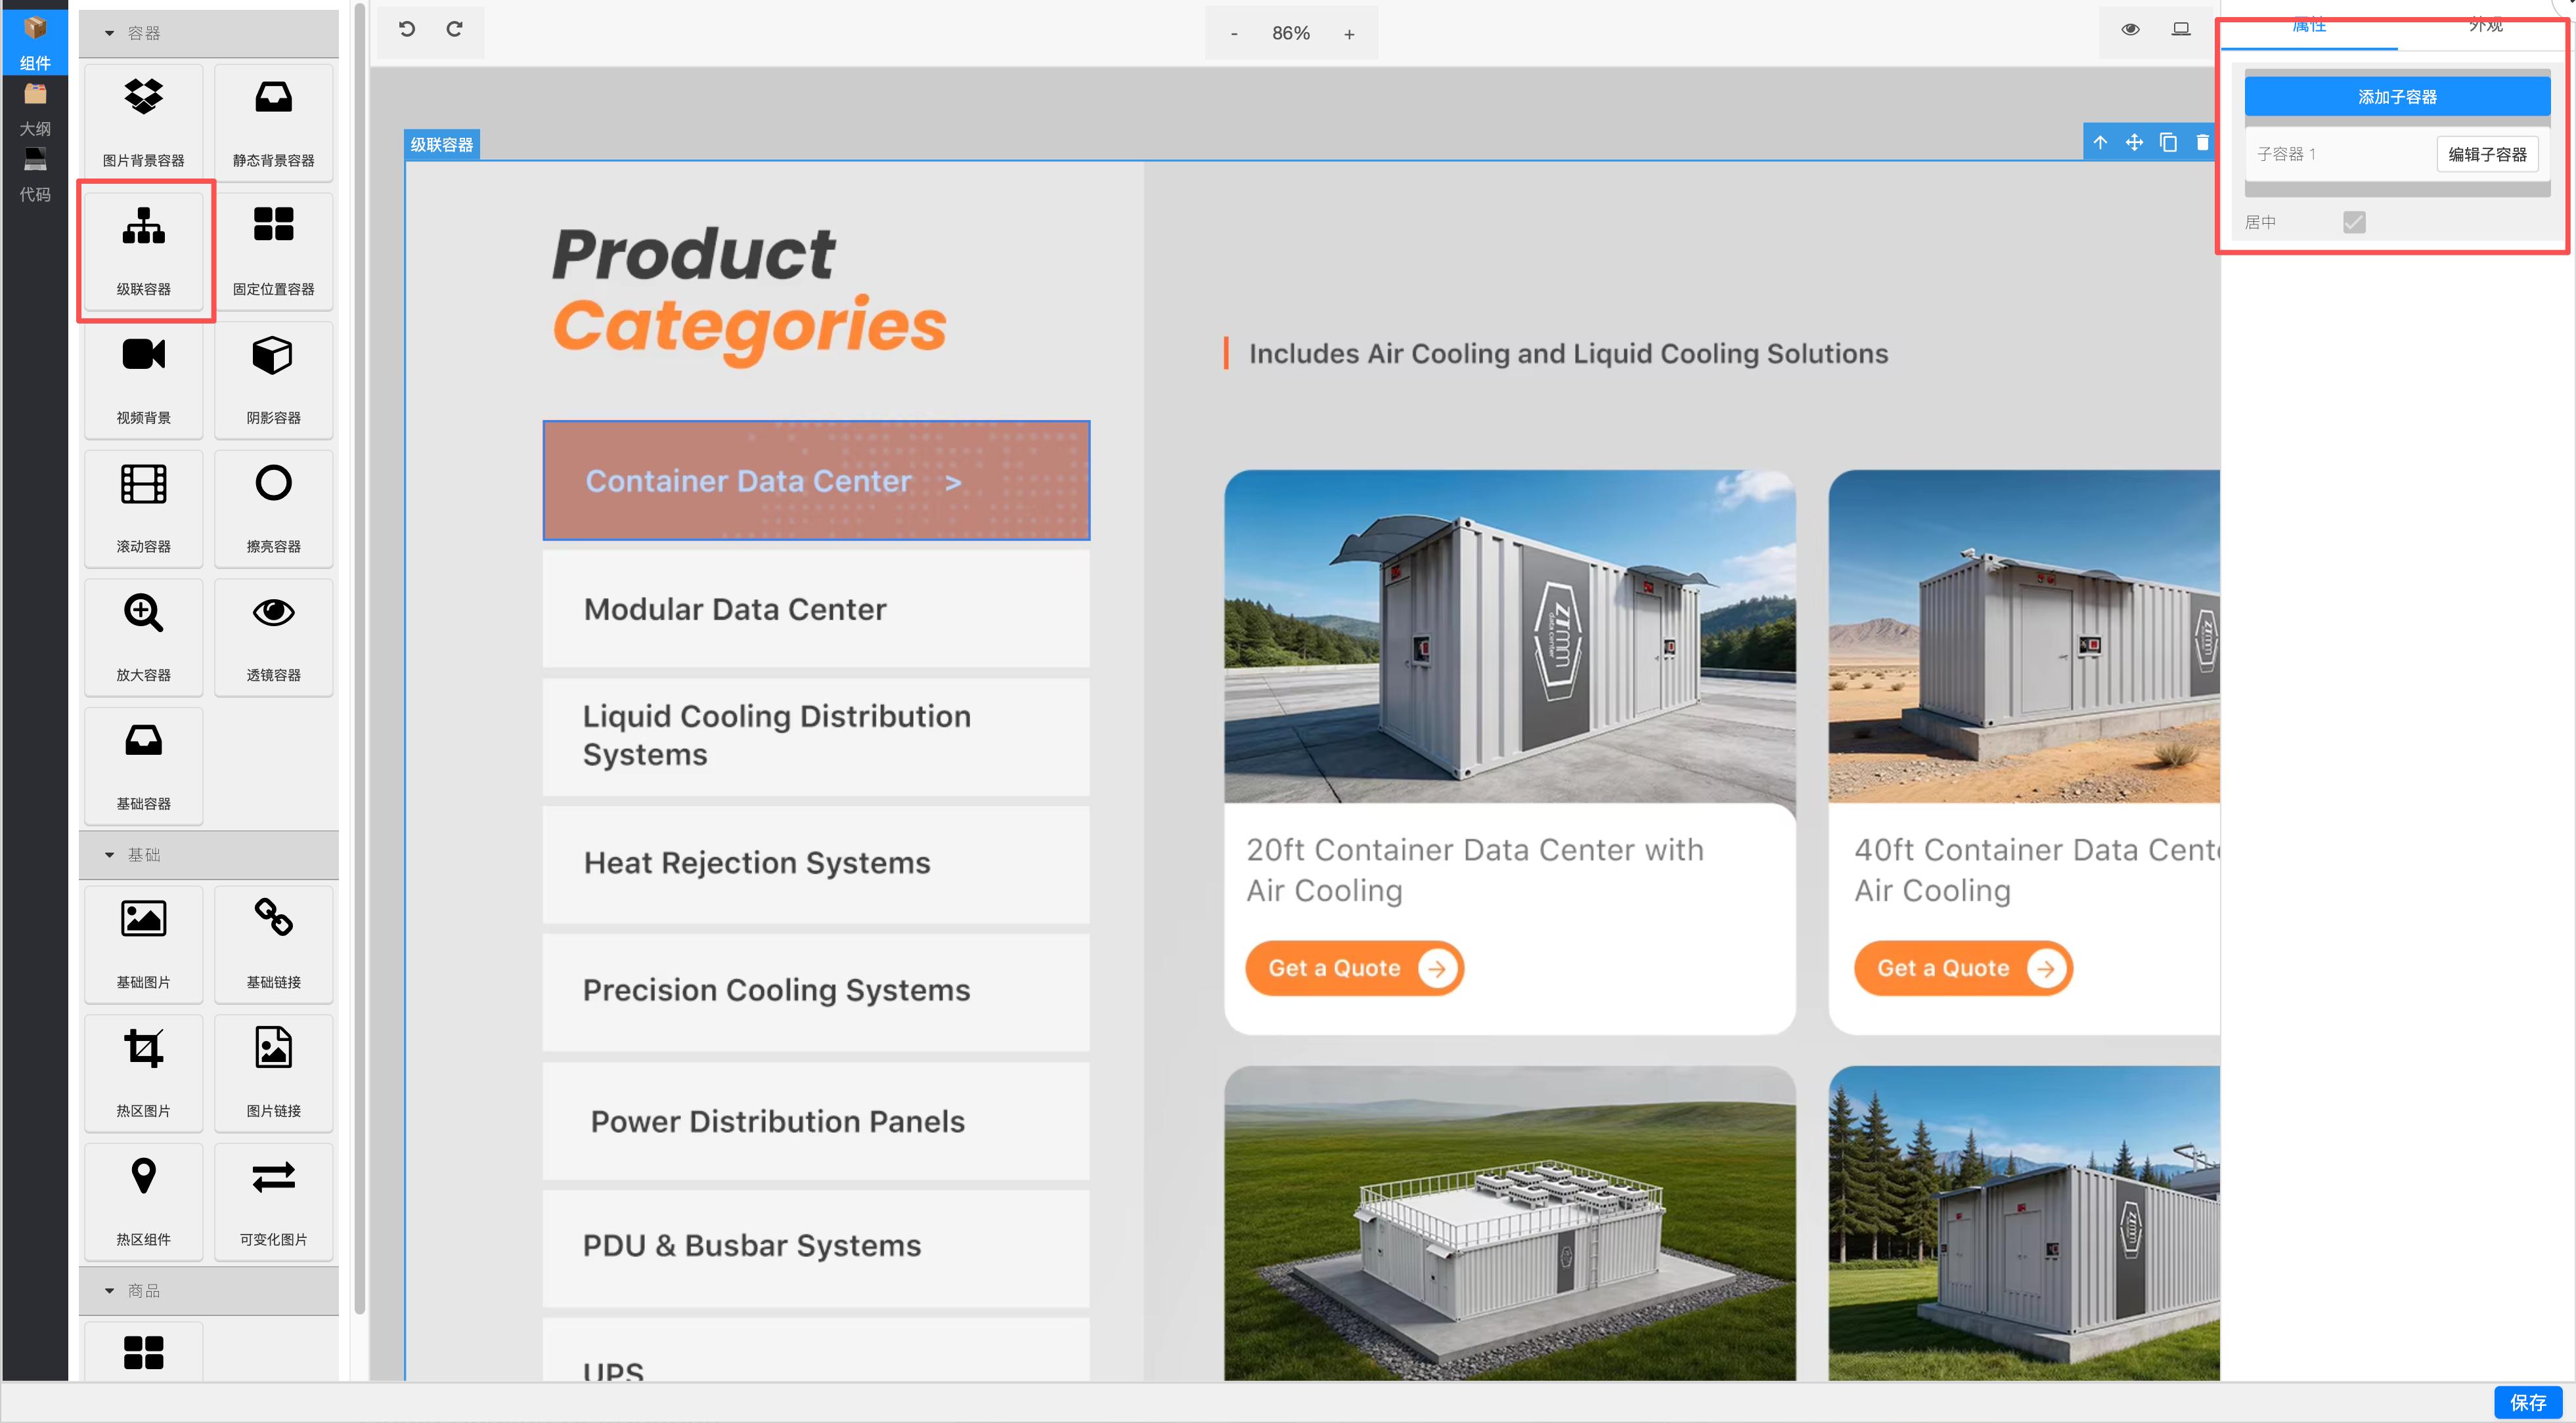Select the 图片背景容器 component

[x=143, y=122]
